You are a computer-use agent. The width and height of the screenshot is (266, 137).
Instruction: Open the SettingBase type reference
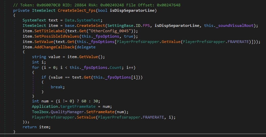[x=121, y=26]
